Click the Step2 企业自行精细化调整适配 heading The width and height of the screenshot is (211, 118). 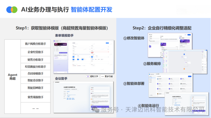coord(162,28)
